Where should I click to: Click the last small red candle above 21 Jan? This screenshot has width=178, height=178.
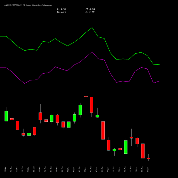tap(148, 158)
